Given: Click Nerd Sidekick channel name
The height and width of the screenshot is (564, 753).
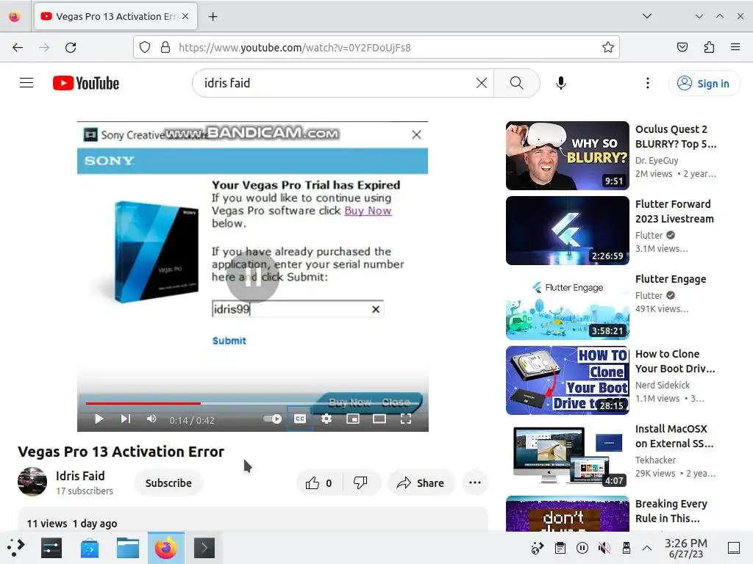Looking at the screenshot, I should [x=663, y=385].
